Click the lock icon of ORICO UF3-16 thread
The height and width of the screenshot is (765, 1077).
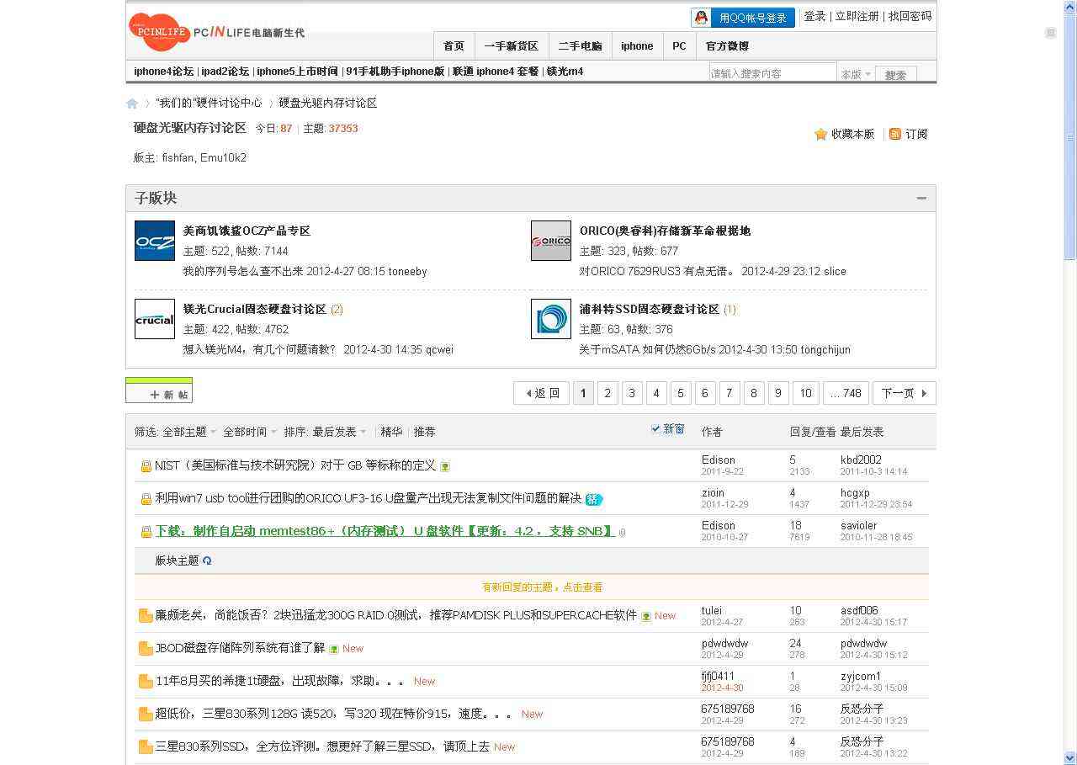click(146, 499)
